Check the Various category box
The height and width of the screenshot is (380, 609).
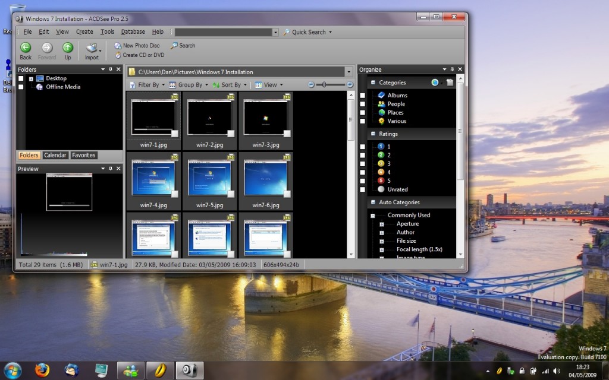pyautogui.click(x=362, y=121)
